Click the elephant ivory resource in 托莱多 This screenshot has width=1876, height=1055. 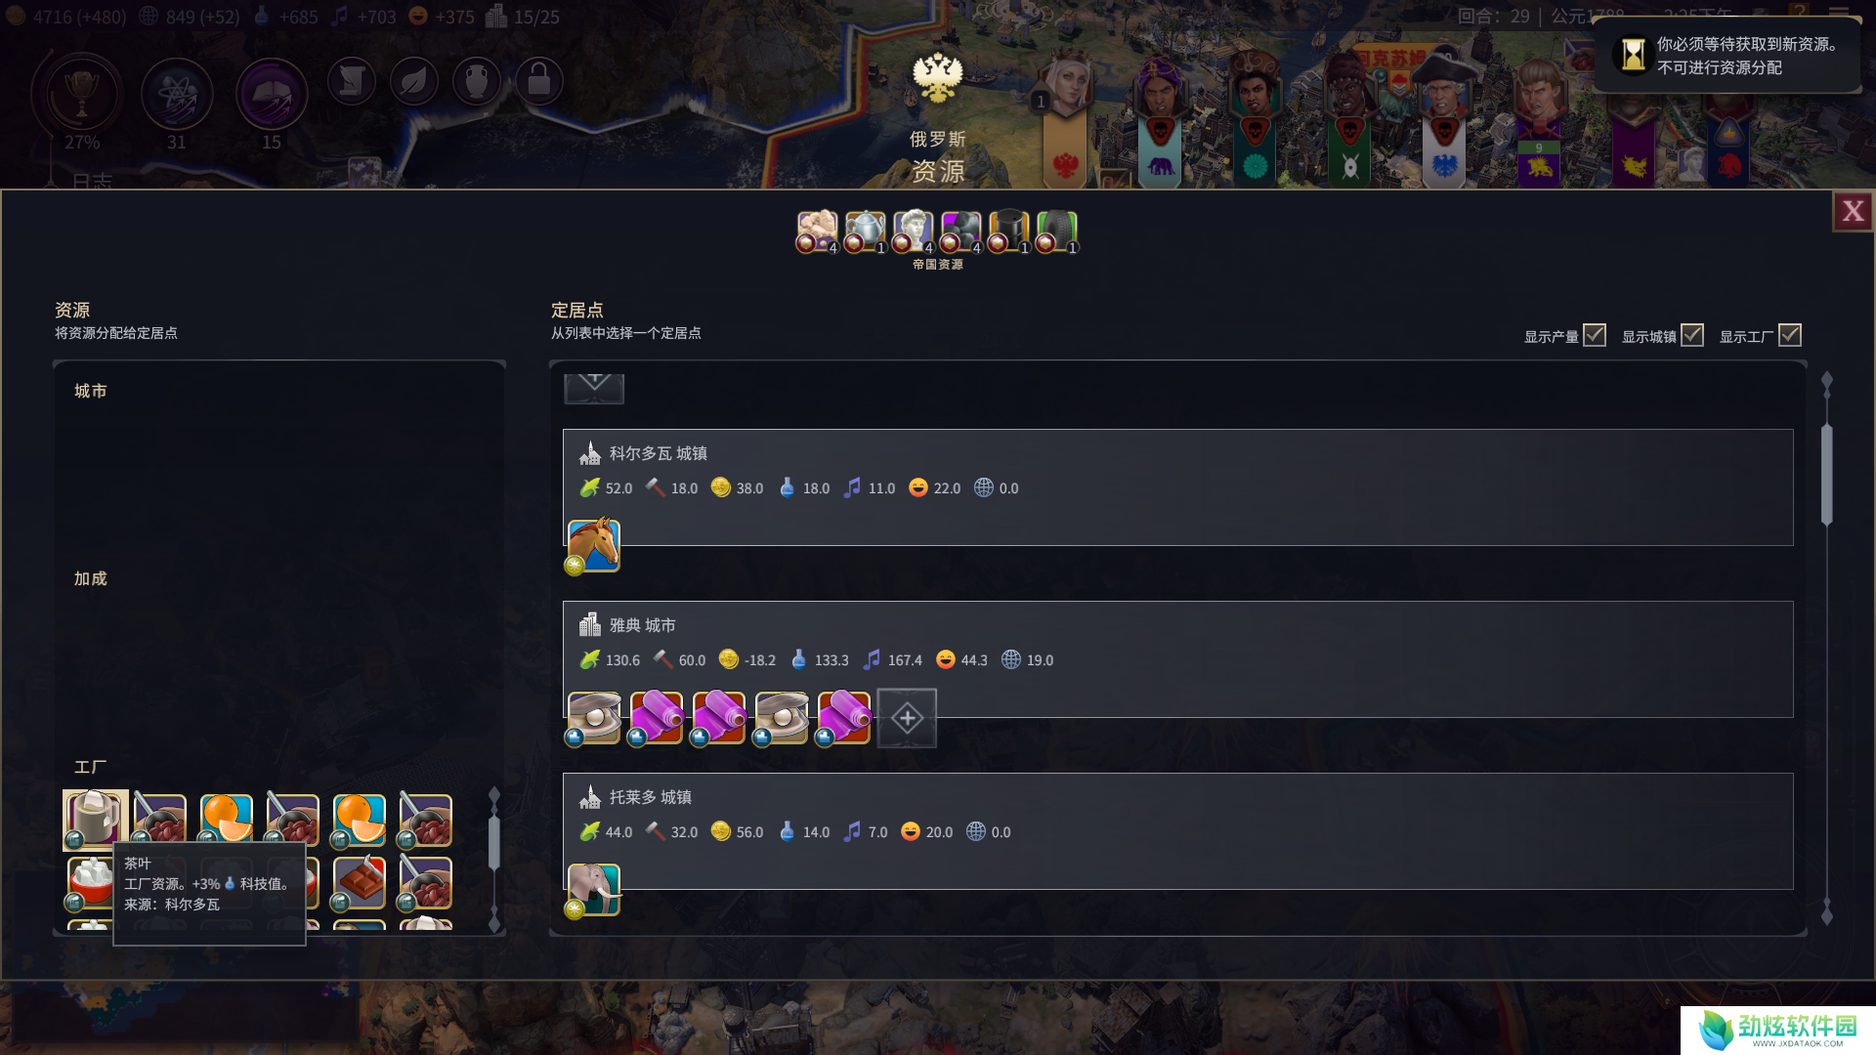pyautogui.click(x=593, y=889)
